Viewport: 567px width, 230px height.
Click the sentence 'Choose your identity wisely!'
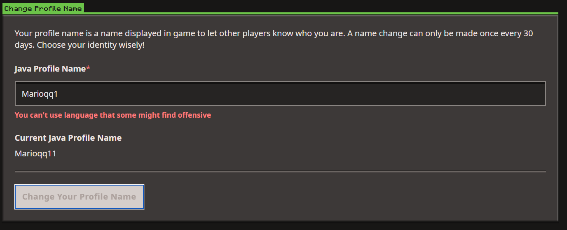pos(91,45)
